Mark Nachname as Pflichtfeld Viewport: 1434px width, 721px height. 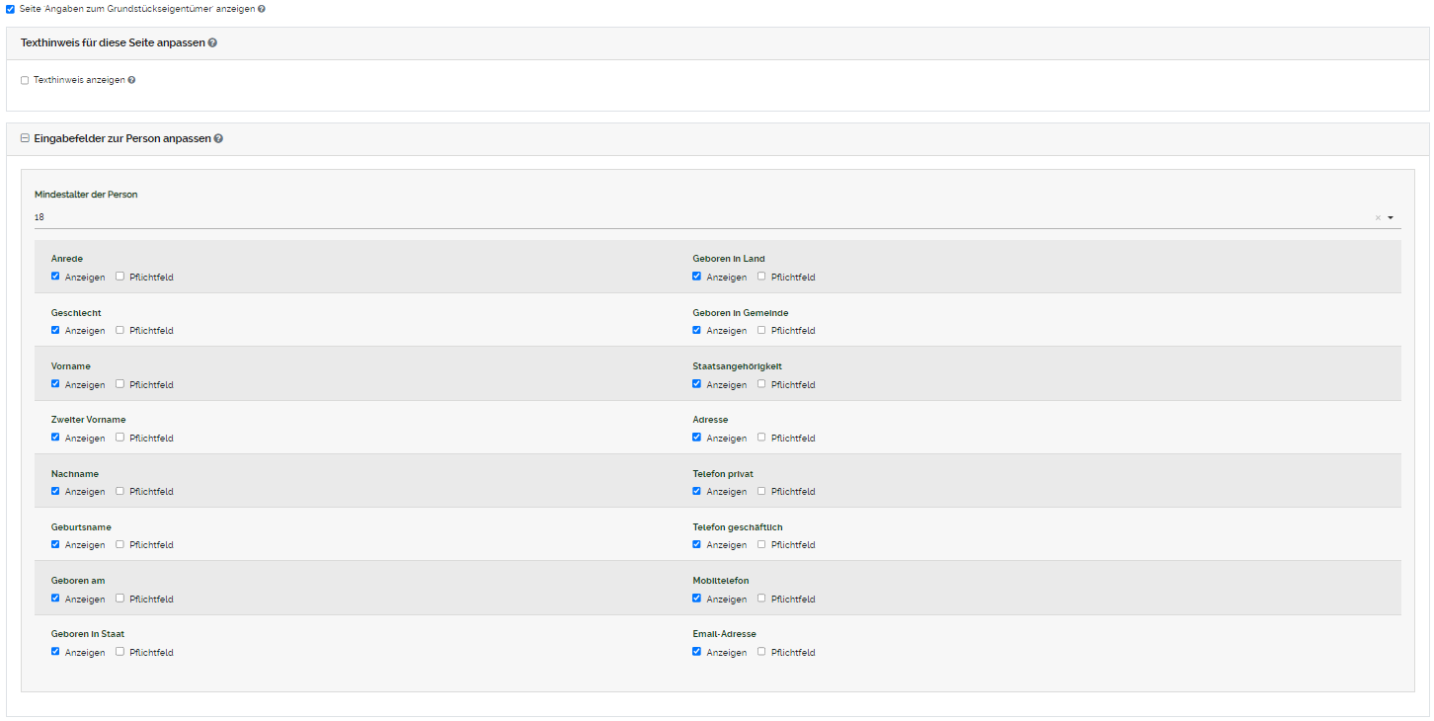click(119, 491)
